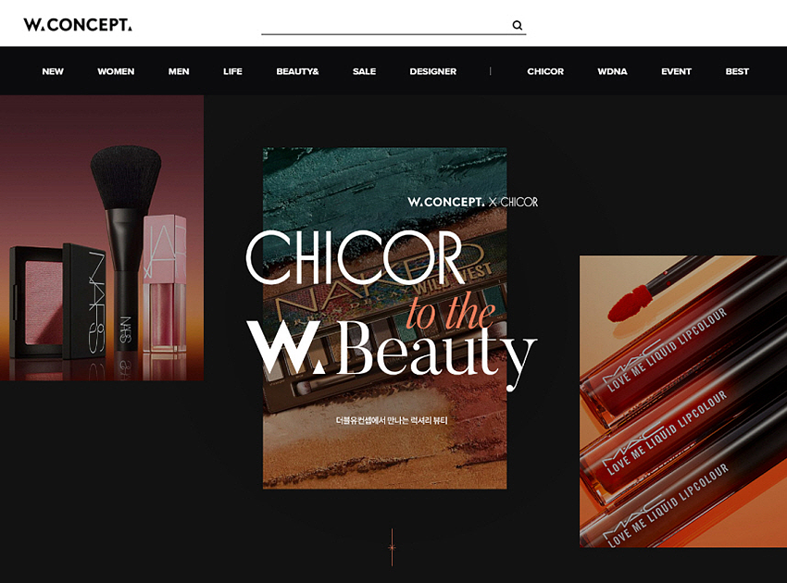Click inside the search input field
This screenshot has width=787, height=583.
click(384, 25)
